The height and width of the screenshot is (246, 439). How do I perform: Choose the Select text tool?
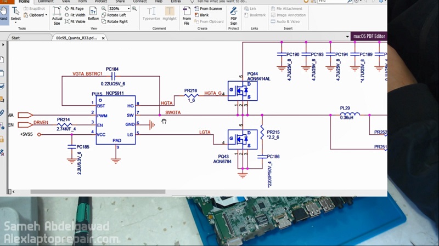pyautogui.click(x=16, y=15)
